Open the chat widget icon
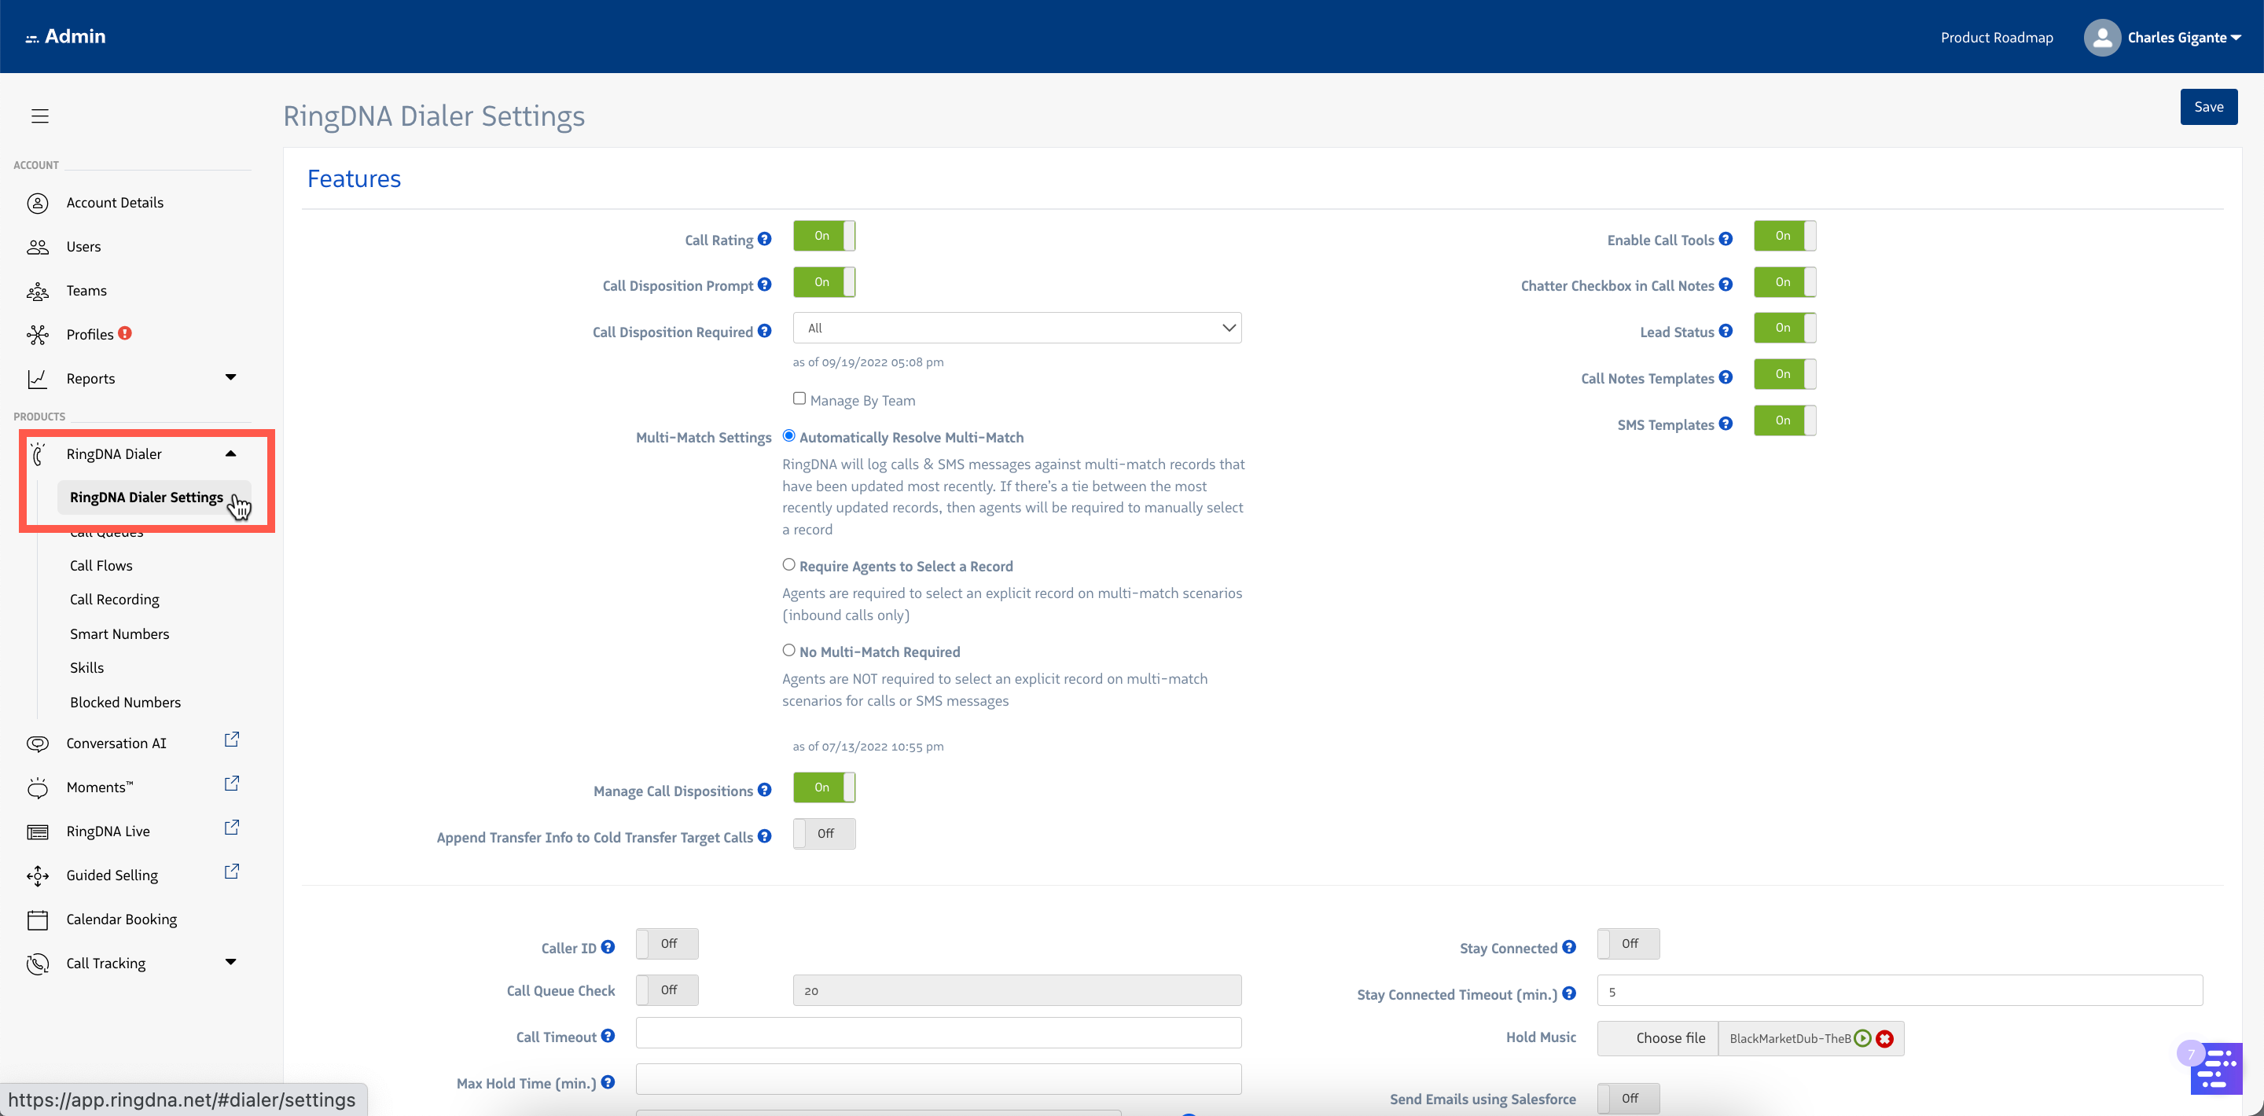This screenshot has height=1116, width=2264. click(2216, 1068)
